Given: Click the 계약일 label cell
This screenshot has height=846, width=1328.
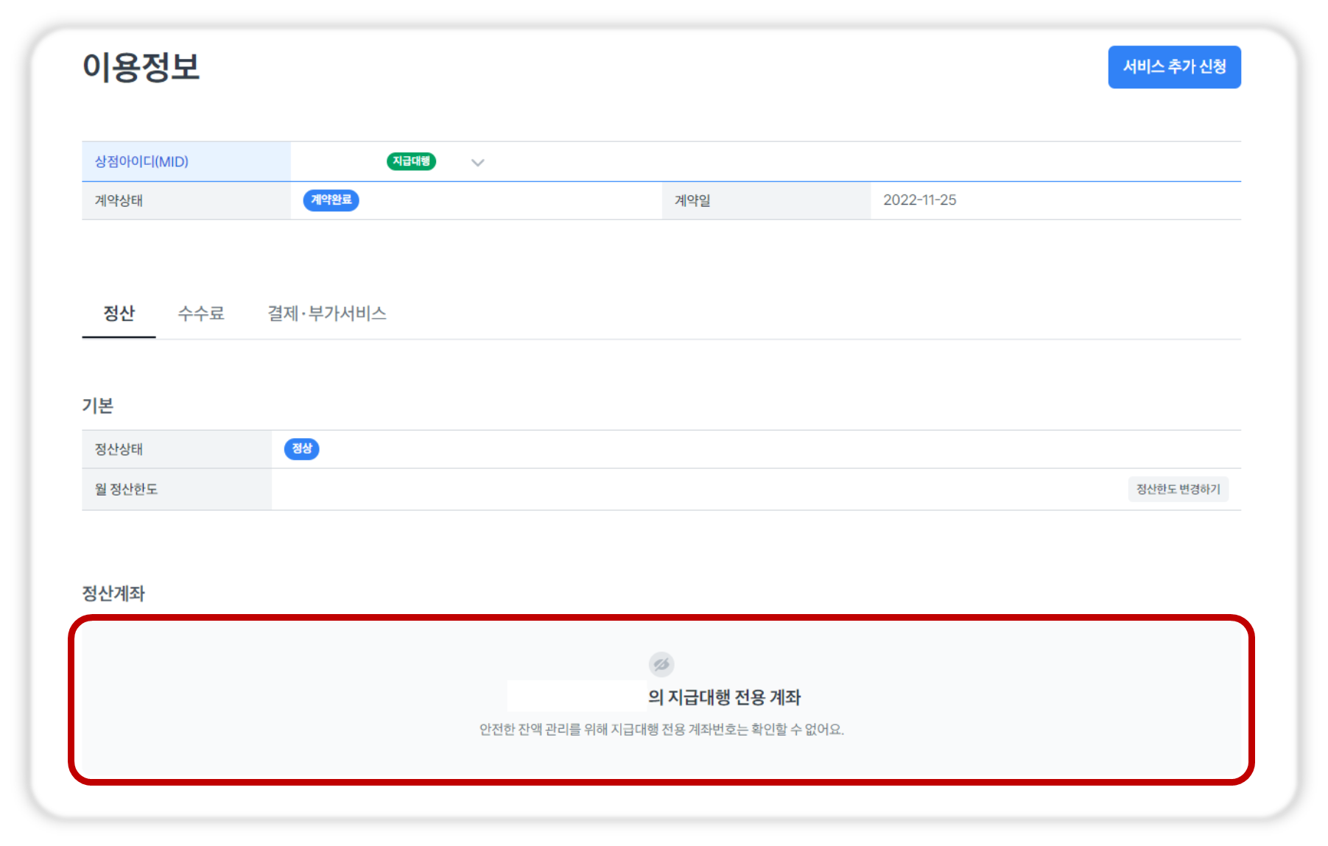Looking at the screenshot, I should [x=692, y=201].
